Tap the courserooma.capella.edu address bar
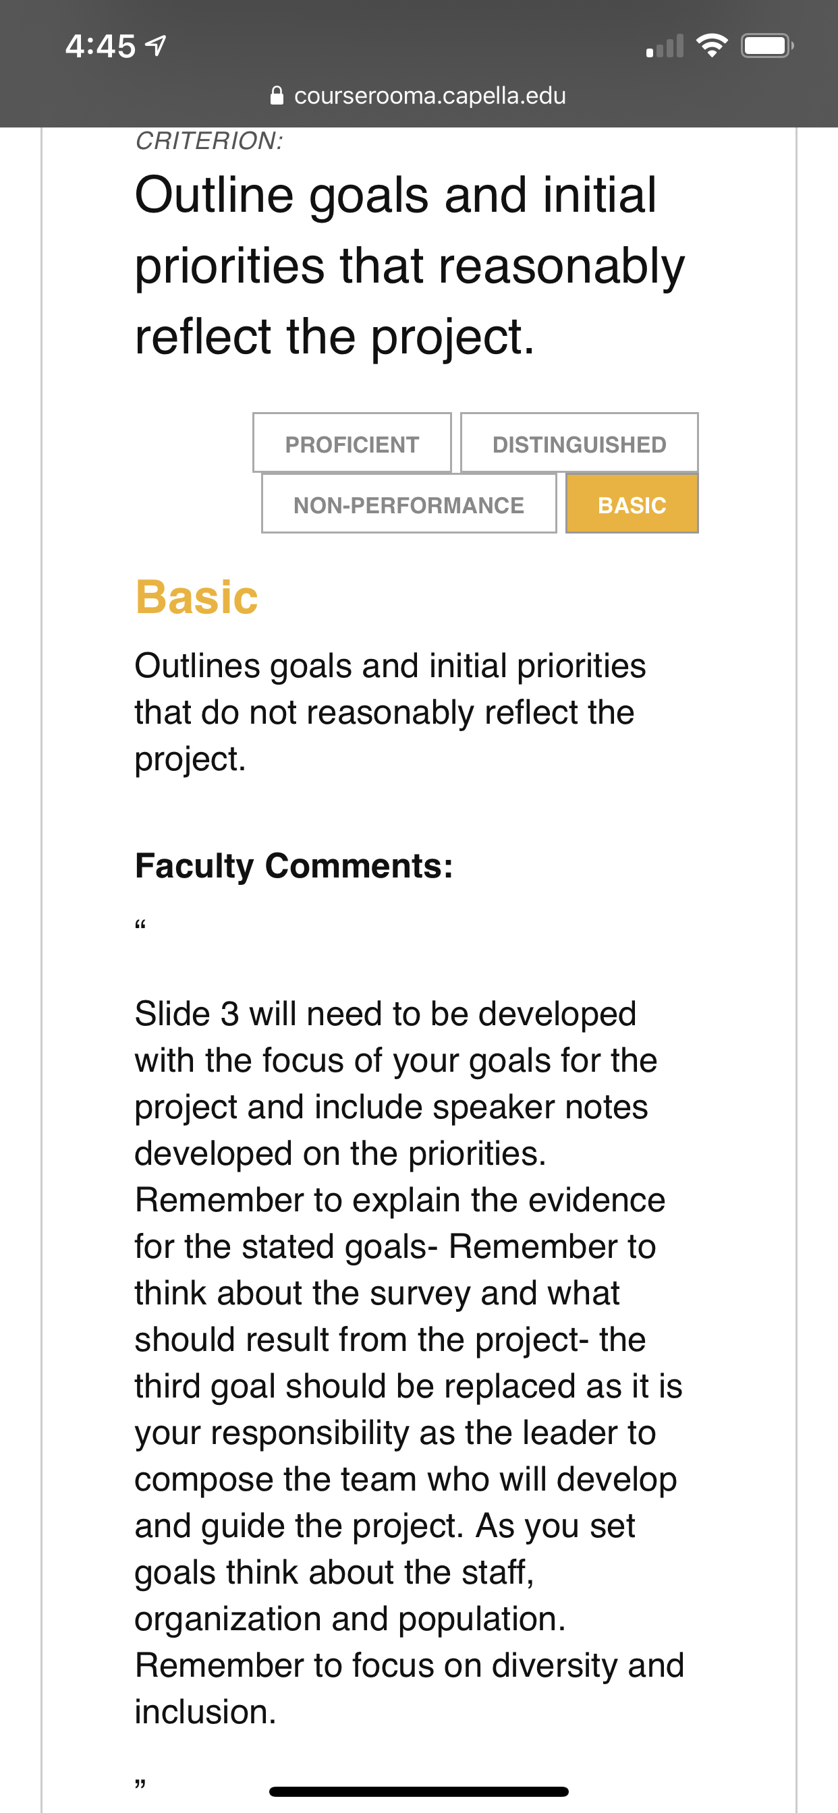The height and width of the screenshot is (1813, 838). pos(419,96)
